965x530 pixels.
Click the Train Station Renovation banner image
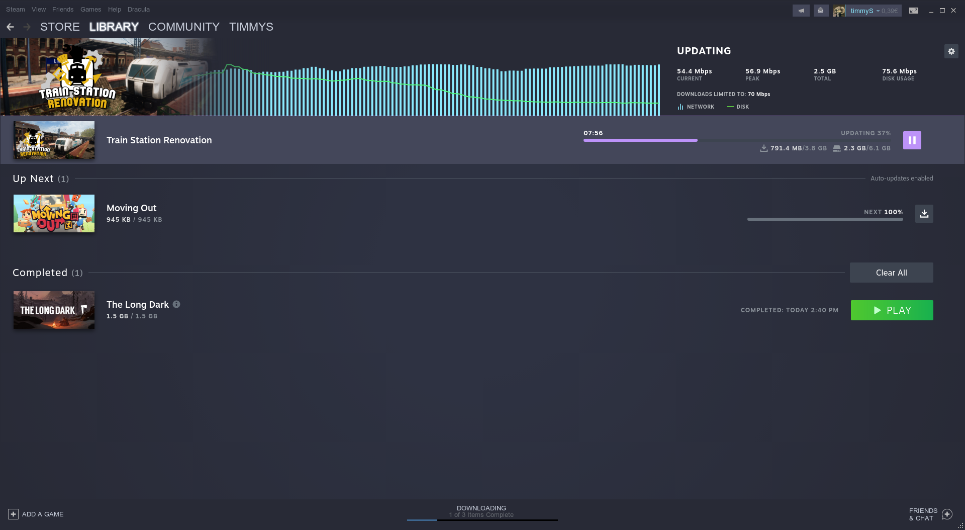[108, 77]
